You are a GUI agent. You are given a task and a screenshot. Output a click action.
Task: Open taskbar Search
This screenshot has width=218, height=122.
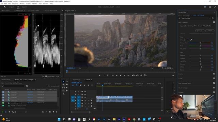pos(64,119)
